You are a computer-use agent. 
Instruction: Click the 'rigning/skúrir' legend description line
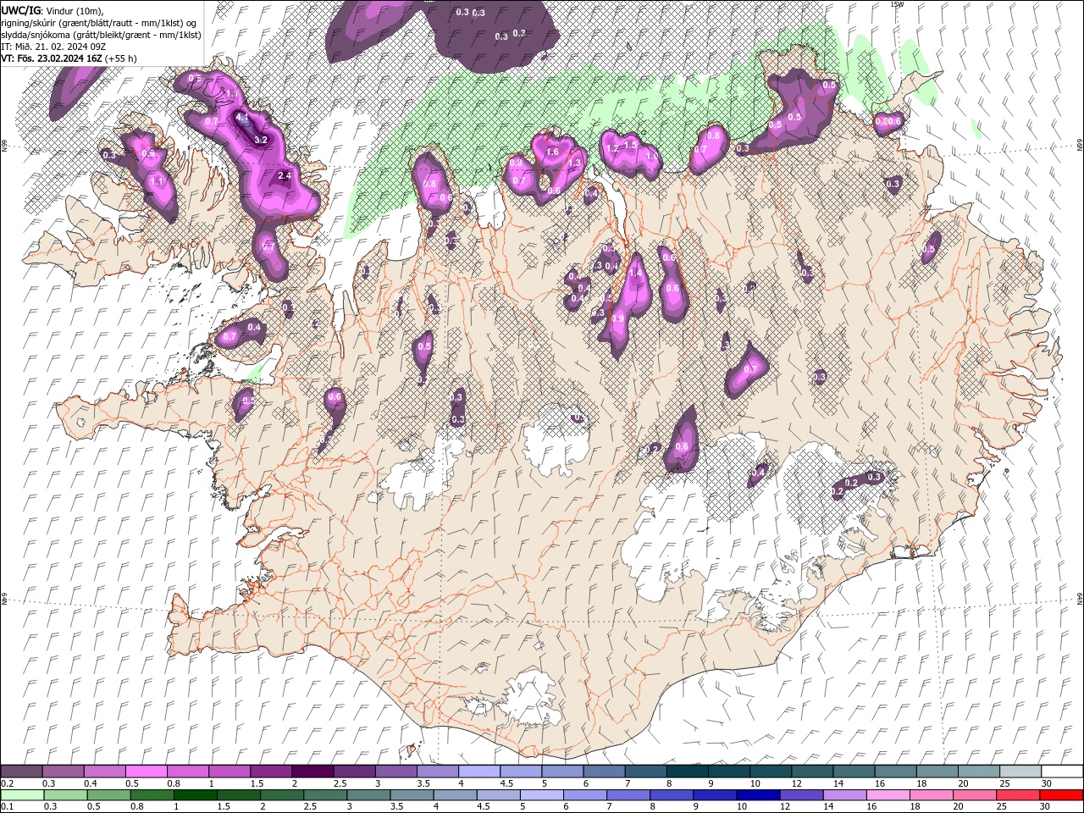click(x=100, y=23)
